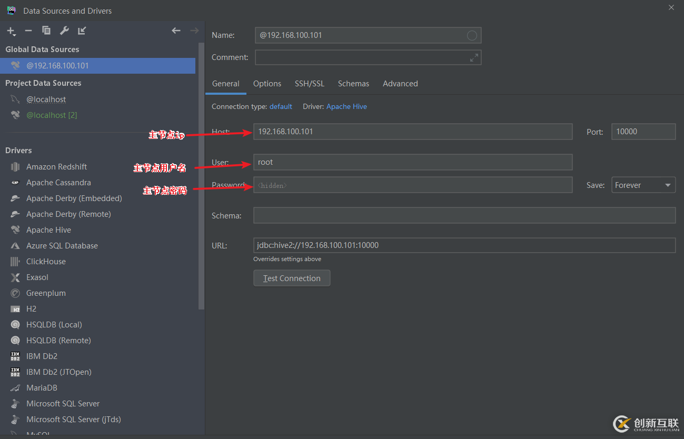Open the dropdown arrow under the add icon
The width and height of the screenshot is (684, 439).
[14, 35]
